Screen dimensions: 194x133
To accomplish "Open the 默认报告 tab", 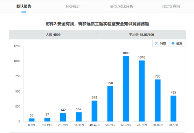I will pyautogui.click(x=24, y=6).
